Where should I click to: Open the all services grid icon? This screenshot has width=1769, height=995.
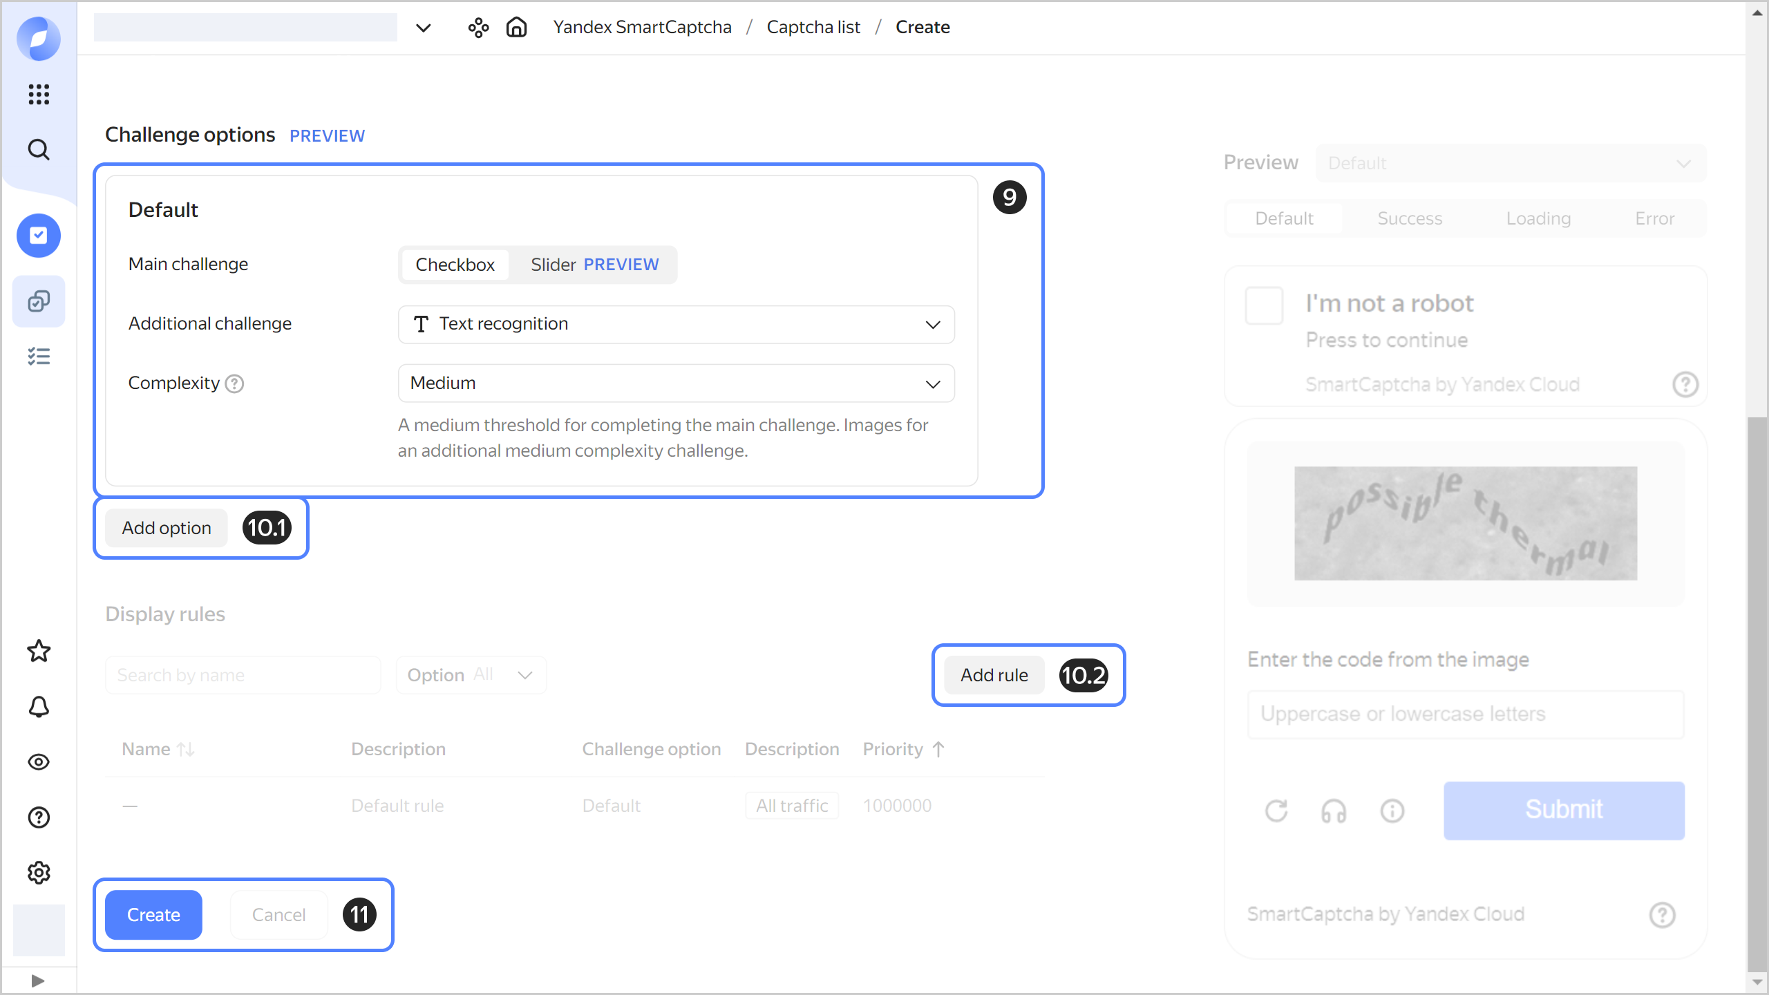[39, 94]
